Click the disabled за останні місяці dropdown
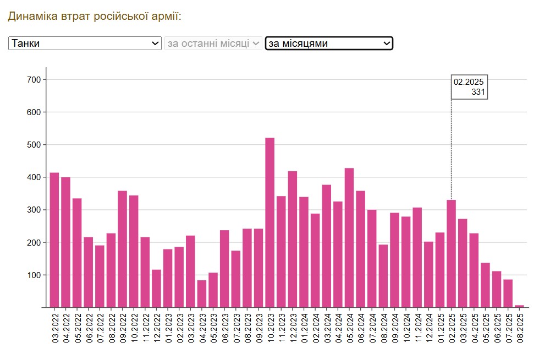The image size is (539, 353). 213,44
